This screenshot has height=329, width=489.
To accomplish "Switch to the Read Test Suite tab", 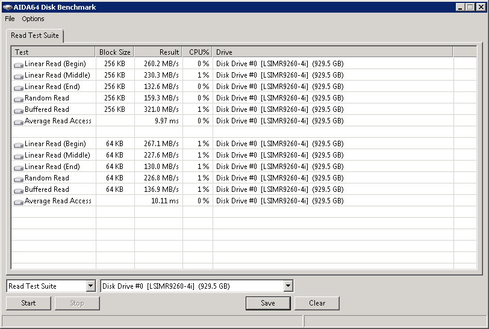I will tap(35, 35).
